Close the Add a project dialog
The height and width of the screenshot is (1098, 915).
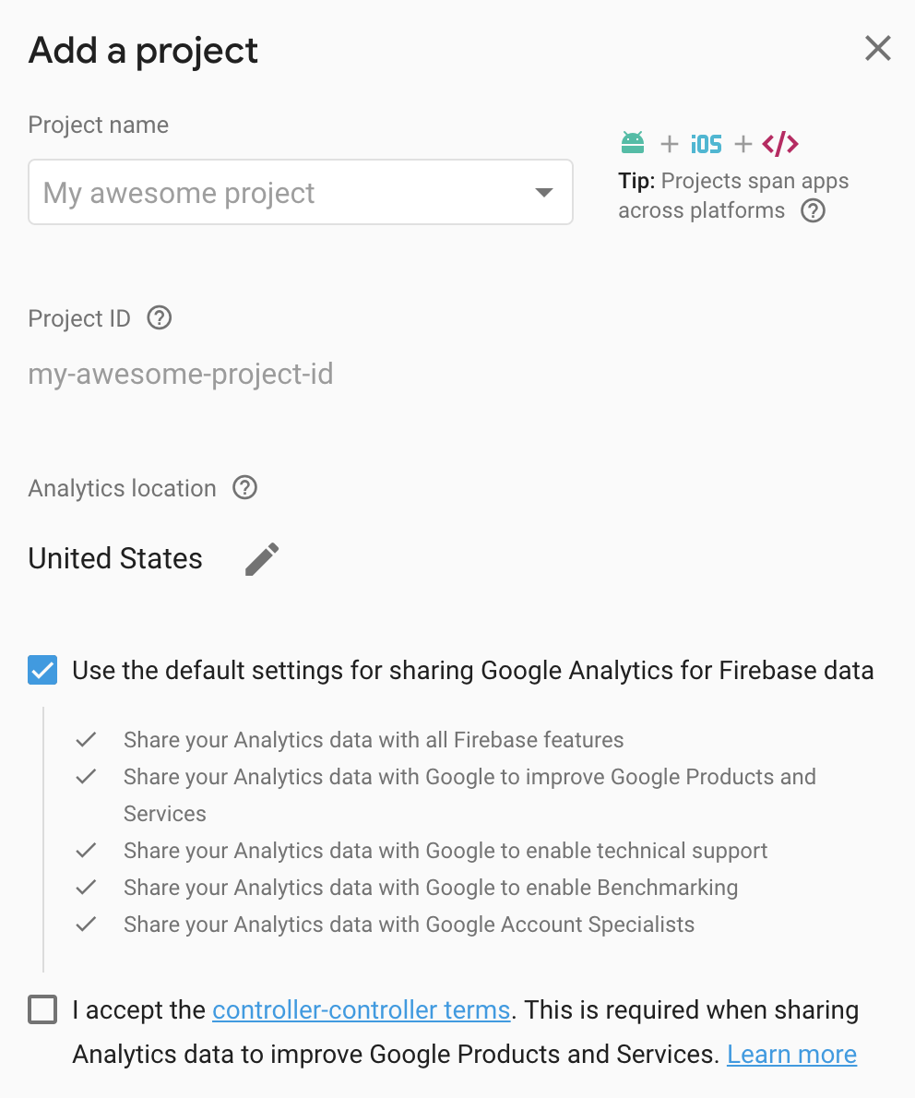[877, 49]
